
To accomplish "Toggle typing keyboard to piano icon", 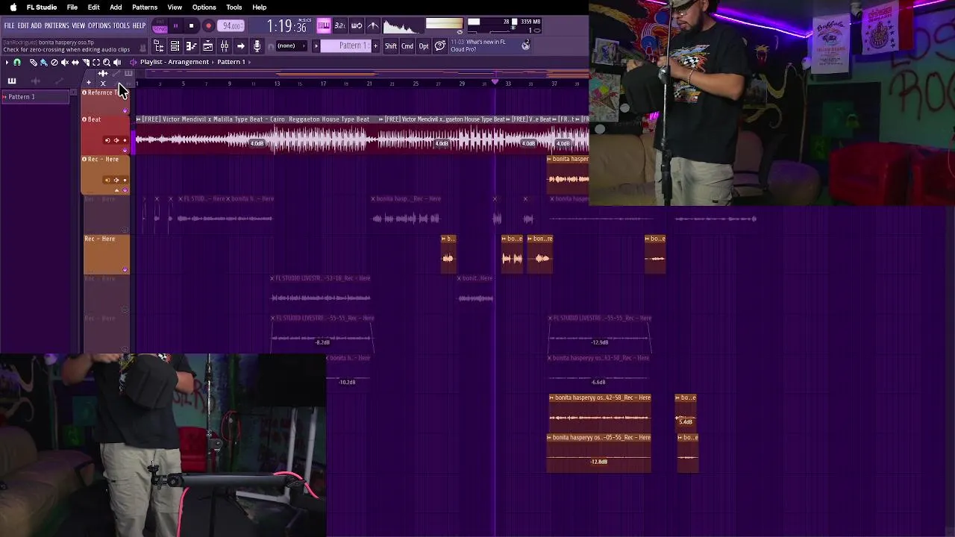I will tap(323, 26).
